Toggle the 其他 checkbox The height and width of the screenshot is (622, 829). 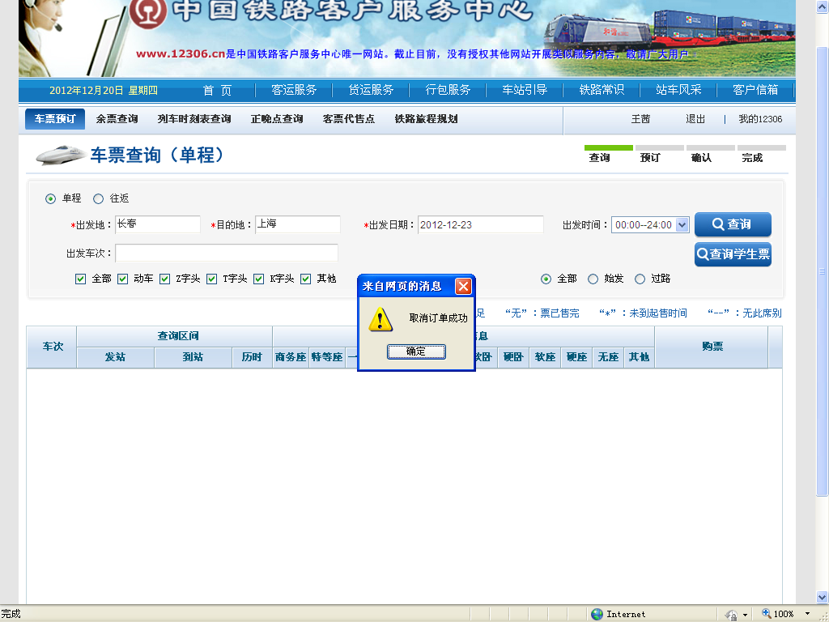(x=305, y=279)
